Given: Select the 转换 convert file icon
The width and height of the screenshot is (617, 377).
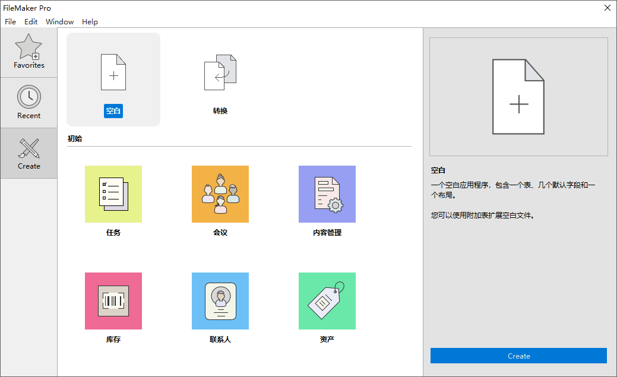Looking at the screenshot, I should (220, 72).
